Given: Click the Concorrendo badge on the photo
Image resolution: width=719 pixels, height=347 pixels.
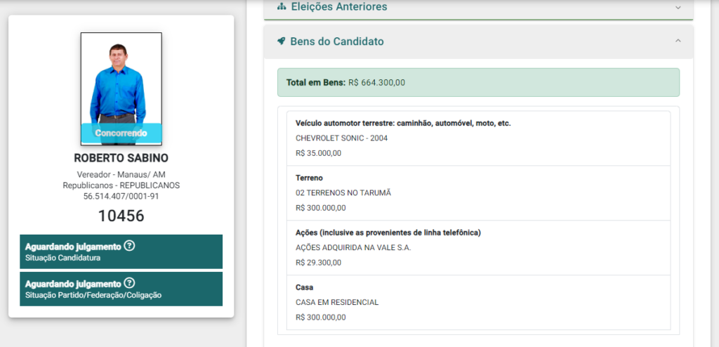Looking at the screenshot, I should 121,133.
